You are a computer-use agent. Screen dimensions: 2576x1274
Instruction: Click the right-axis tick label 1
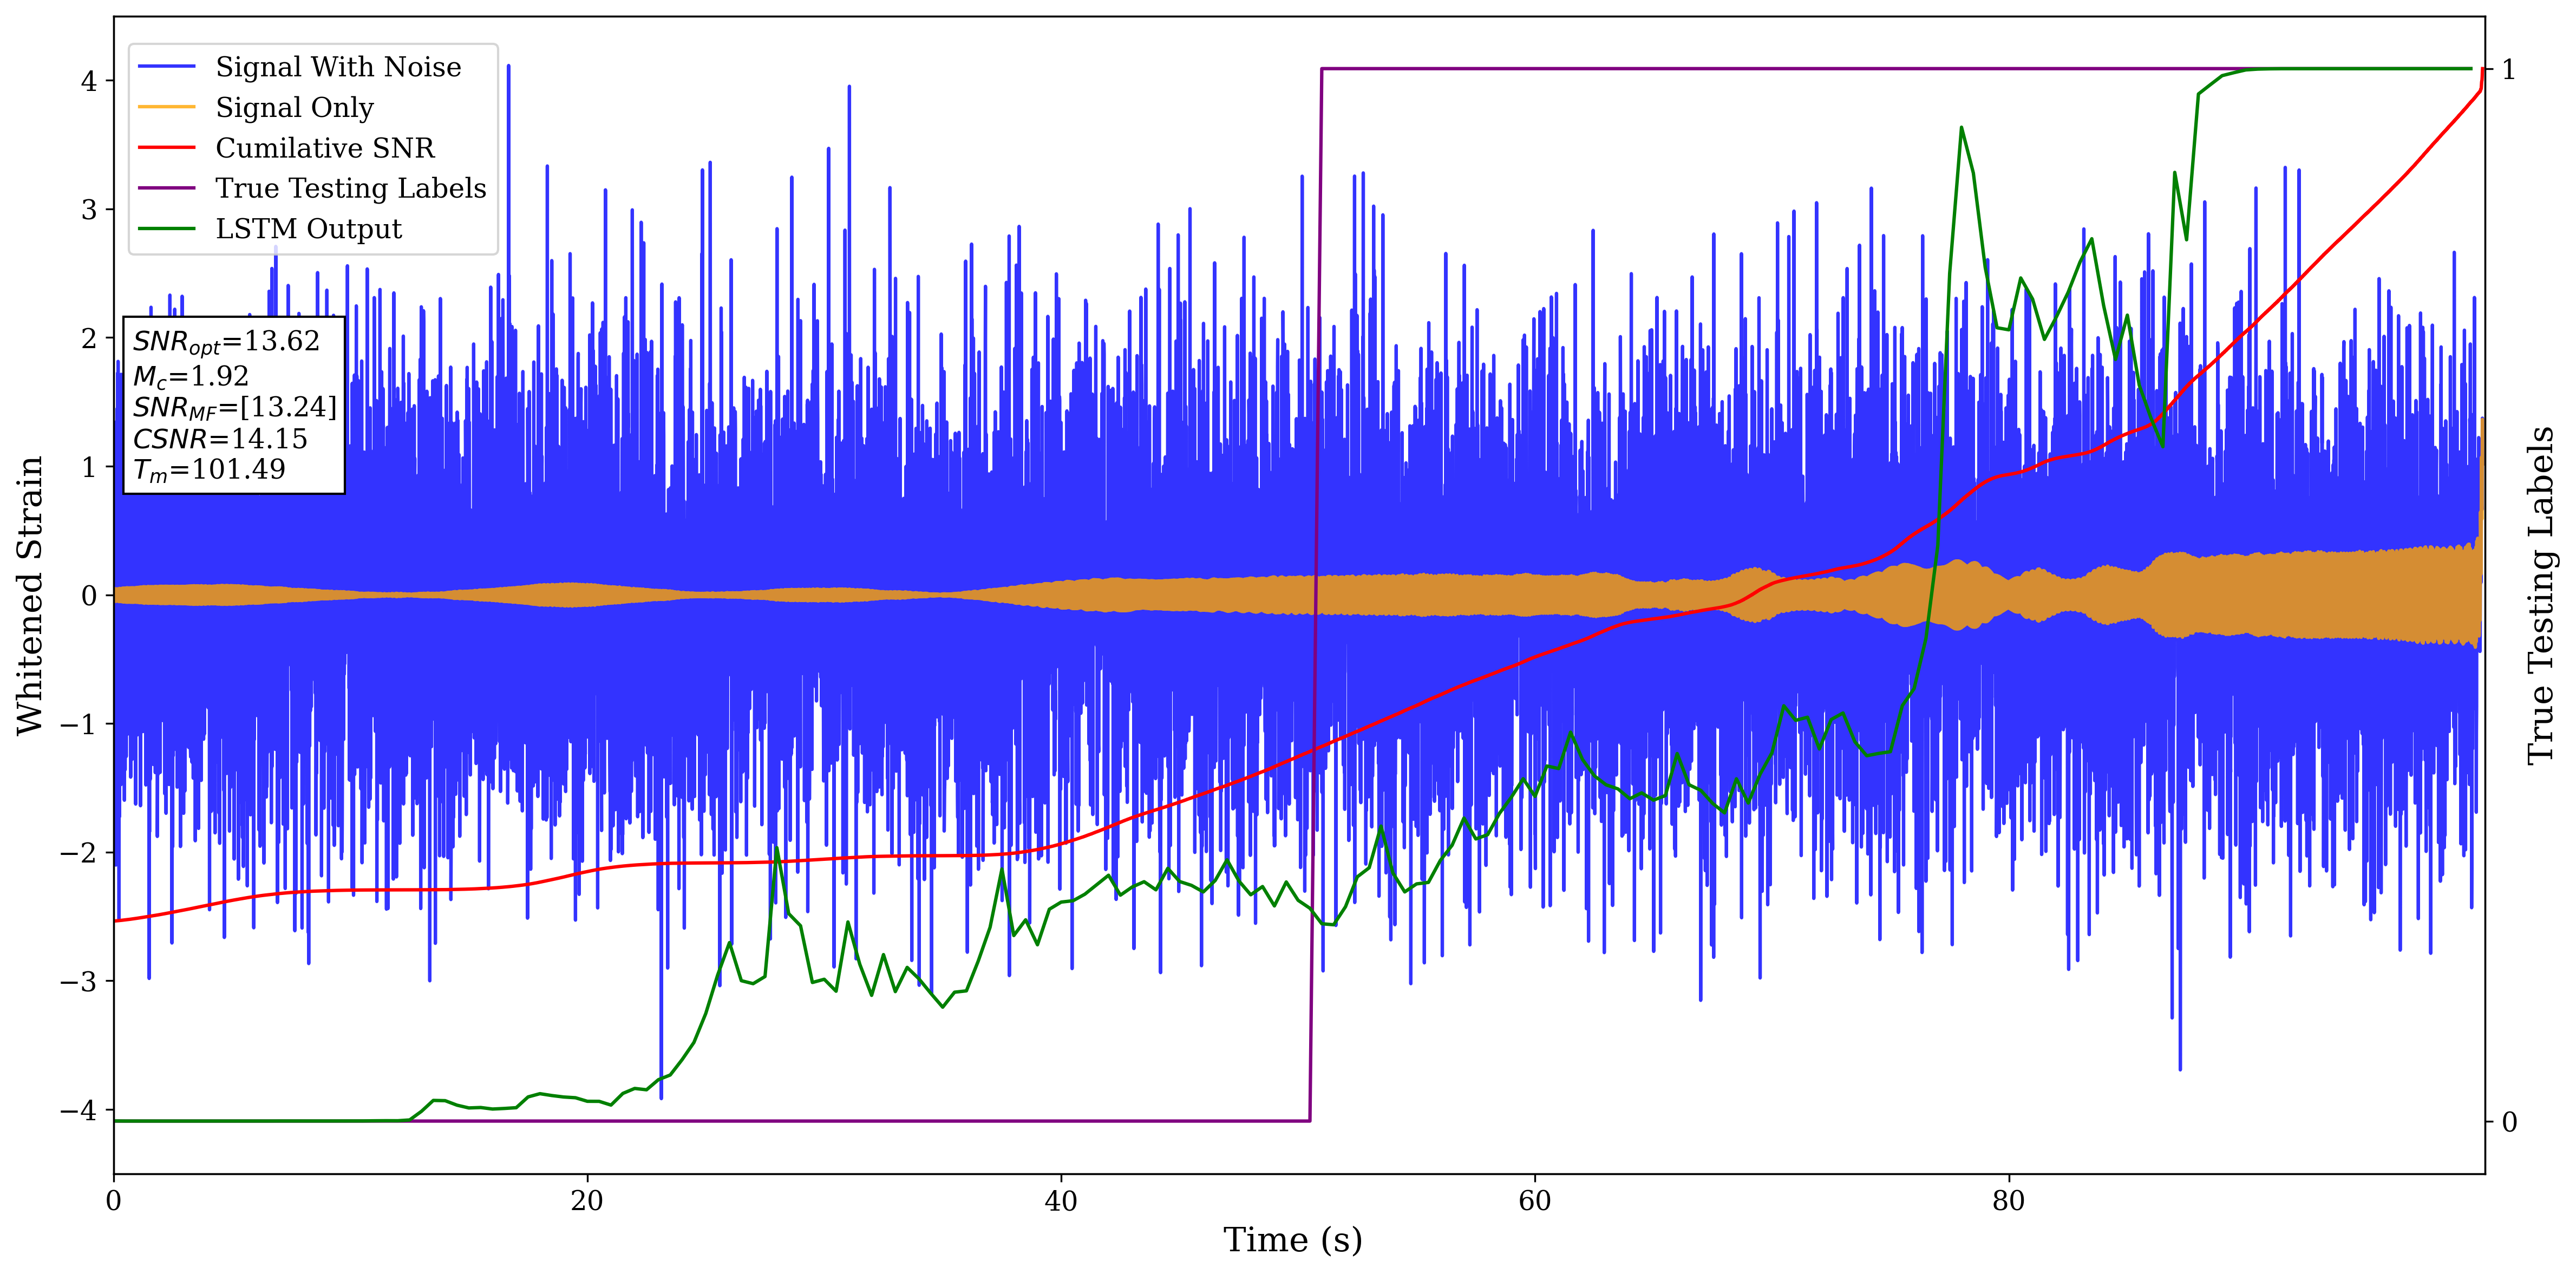(x=2509, y=70)
